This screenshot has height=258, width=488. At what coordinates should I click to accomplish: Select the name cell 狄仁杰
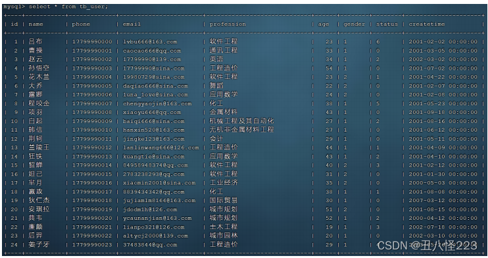[x=39, y=200]
